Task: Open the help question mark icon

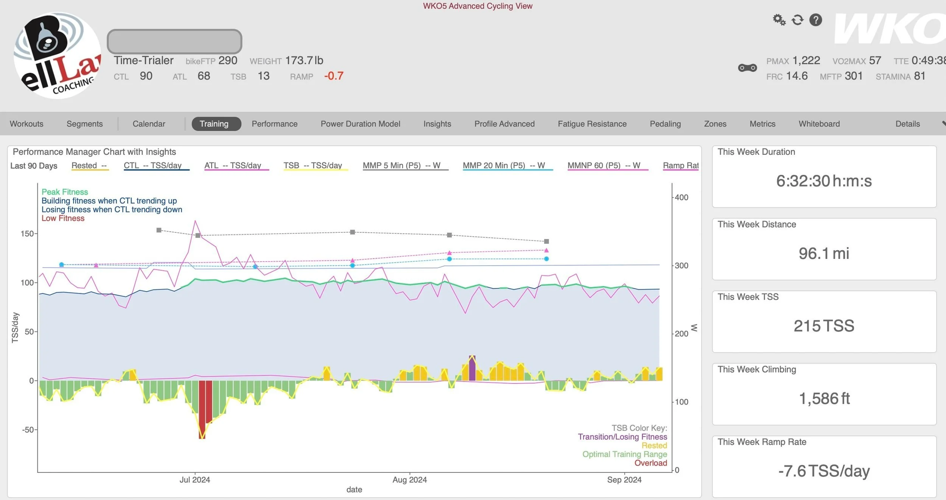Action: pos(815,20)
